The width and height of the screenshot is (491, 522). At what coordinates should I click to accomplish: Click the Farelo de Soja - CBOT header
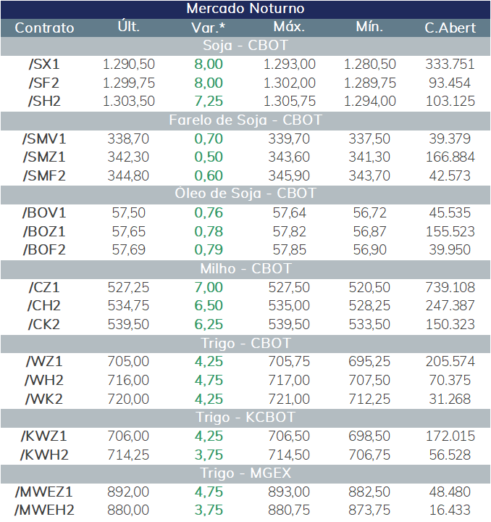pyautogui.click(x=246, y=120)
